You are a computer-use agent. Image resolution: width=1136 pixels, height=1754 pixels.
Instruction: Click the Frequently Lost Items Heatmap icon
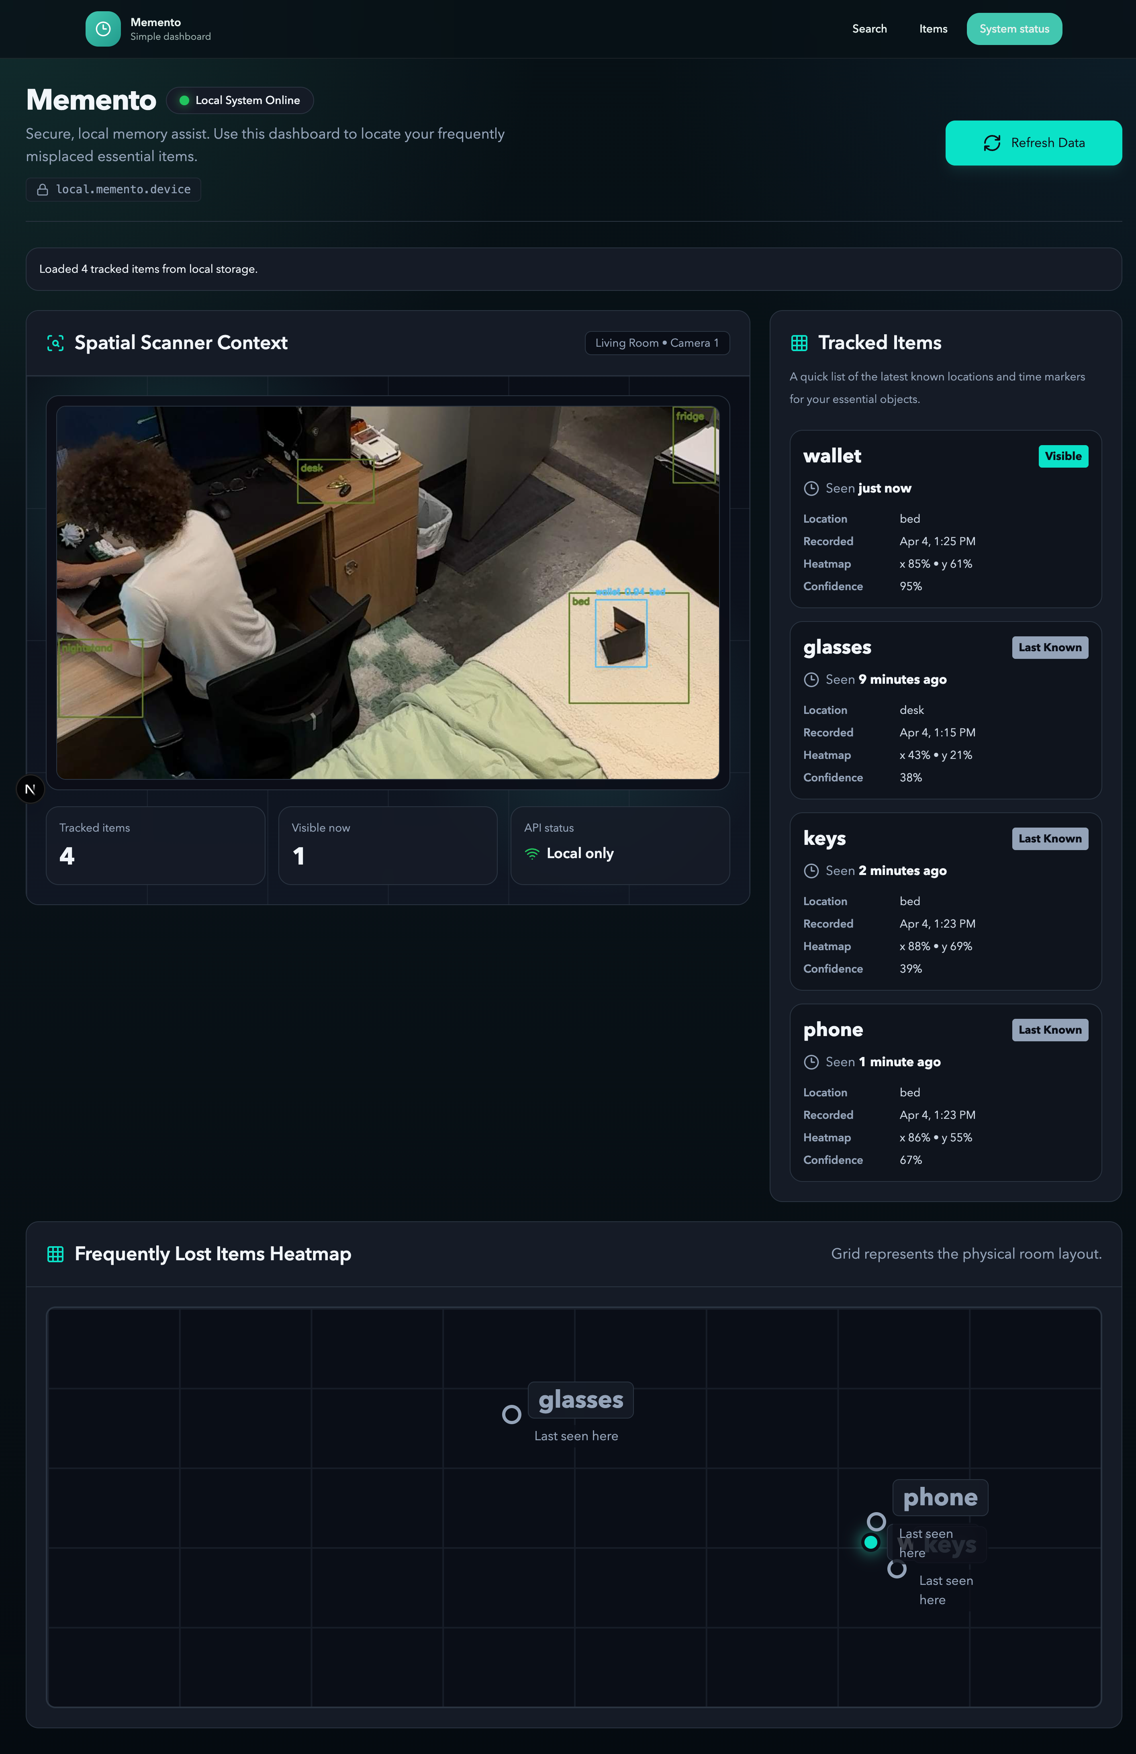click(x=55, y=1253)
